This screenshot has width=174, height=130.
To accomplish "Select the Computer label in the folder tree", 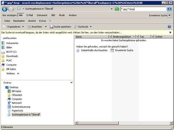I will (x=17, y=99).
